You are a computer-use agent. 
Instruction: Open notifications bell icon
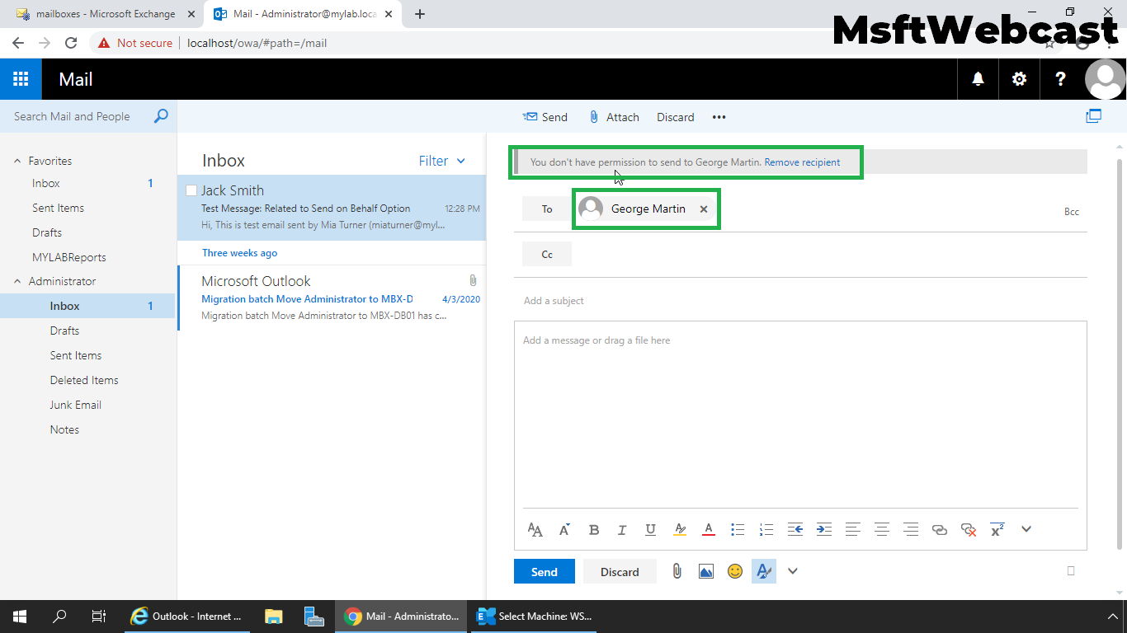tap(978, 79)
